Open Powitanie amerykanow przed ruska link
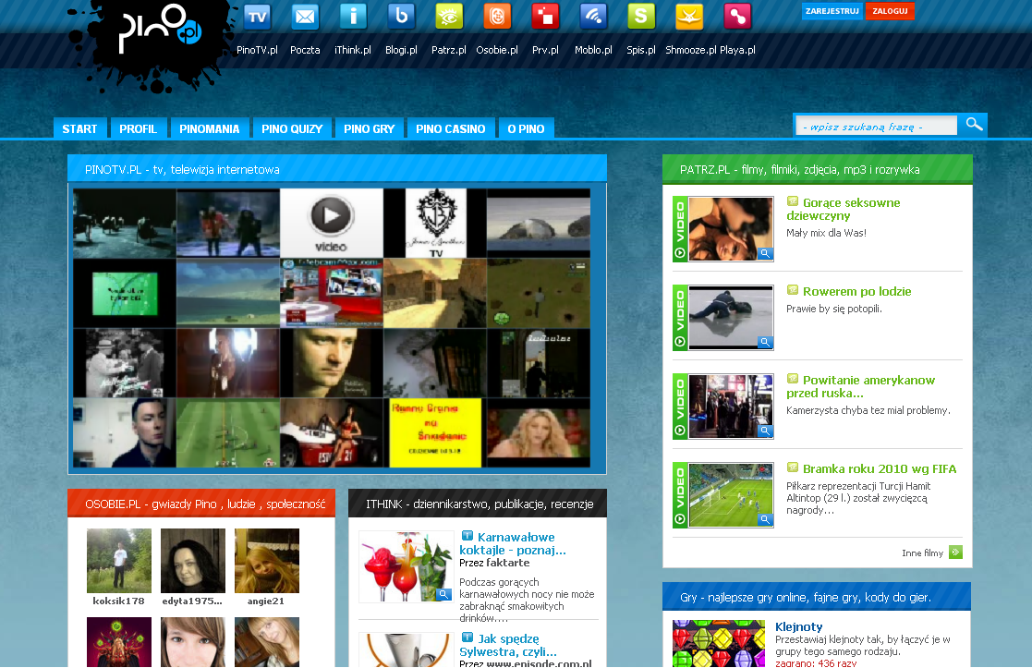The width and height of the screenshot is (1032, 668). point(860,386)
